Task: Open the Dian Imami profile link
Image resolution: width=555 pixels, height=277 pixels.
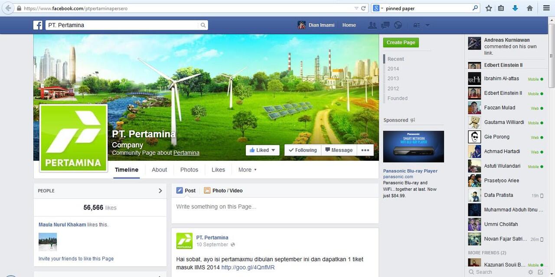Action: pyautogui.click(x=321, y=25)
